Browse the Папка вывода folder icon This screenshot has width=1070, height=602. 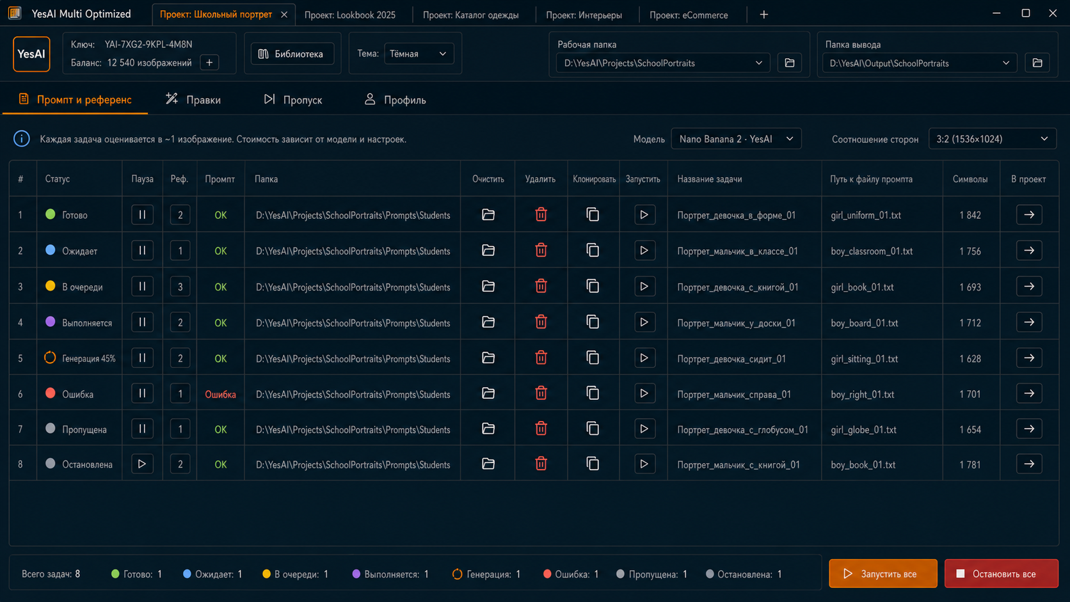pos(1037,63)
